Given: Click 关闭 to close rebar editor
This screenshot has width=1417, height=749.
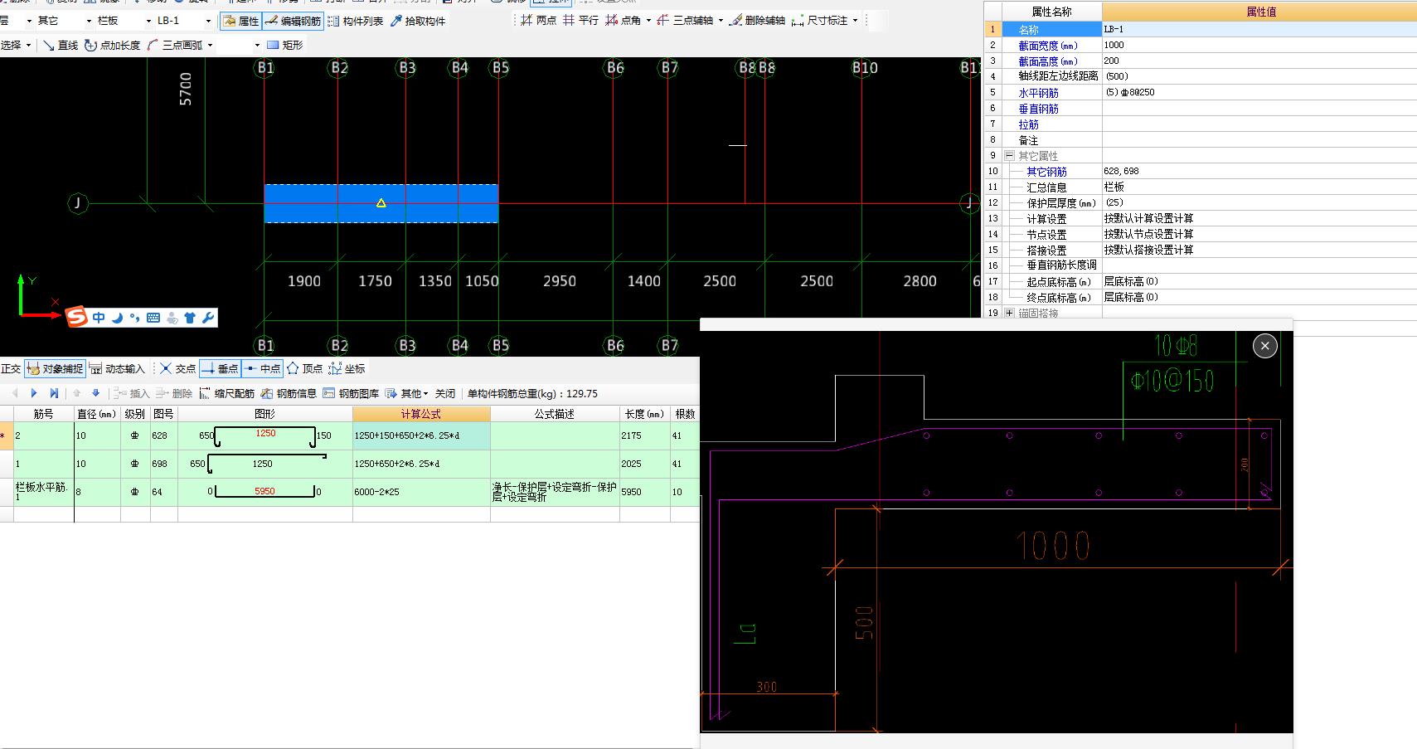Looking at the screenshot, I should pyautogui.click(x=445, y=393).
